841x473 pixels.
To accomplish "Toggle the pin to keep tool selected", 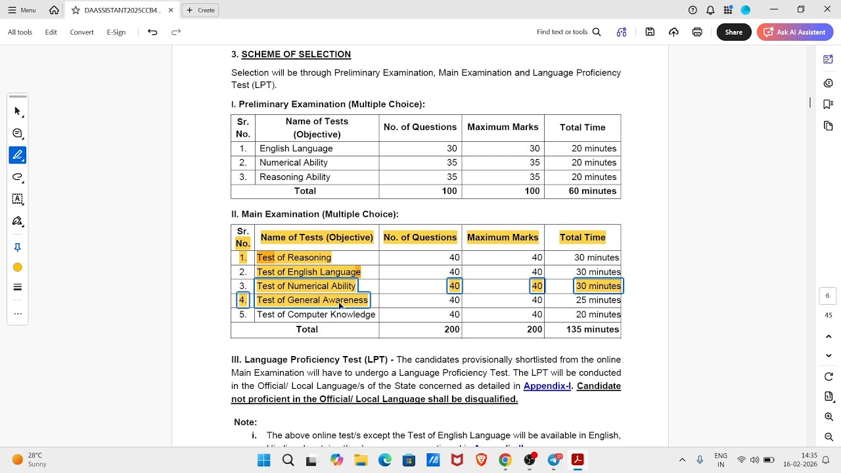I will click(x=18, y=248).
